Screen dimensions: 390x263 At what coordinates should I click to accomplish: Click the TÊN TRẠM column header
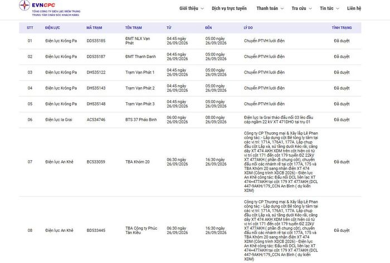134,28
